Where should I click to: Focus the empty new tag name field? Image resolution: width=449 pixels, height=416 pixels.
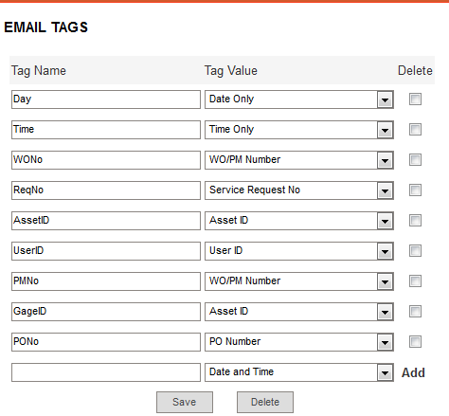pyautogui.click(x=106, y=372)
